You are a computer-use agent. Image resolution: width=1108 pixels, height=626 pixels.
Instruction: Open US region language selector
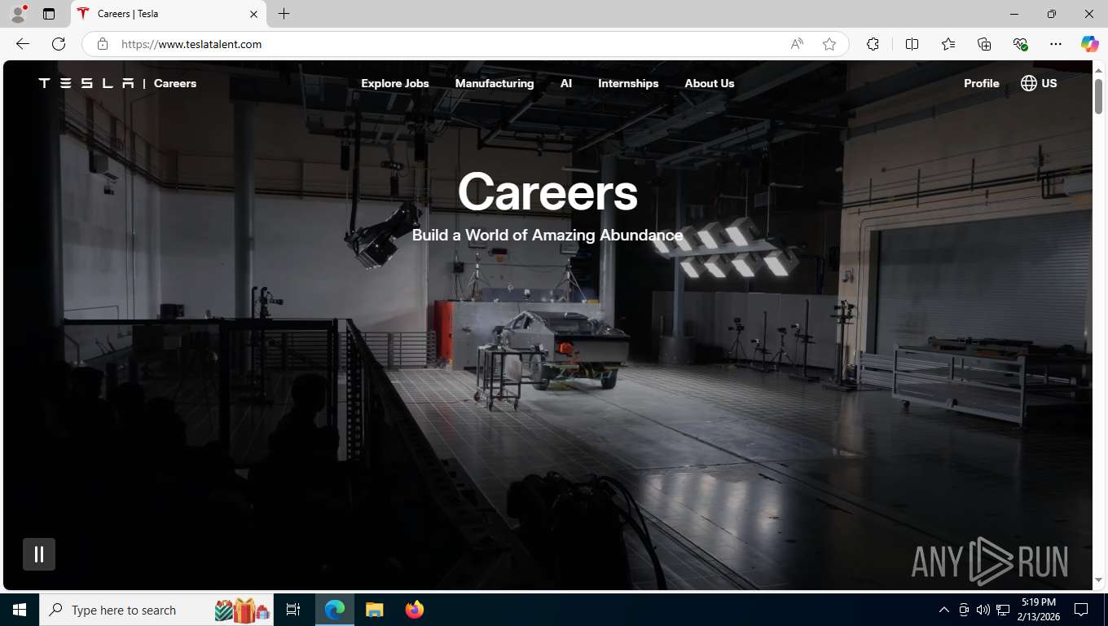1039,83
